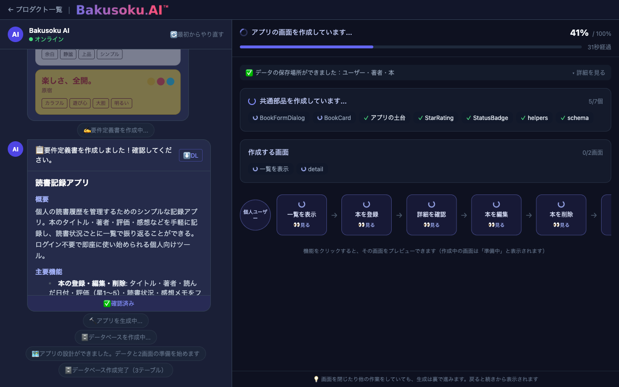
Task: Click the 5/7個 component counter
Action: tap(596, 102)
